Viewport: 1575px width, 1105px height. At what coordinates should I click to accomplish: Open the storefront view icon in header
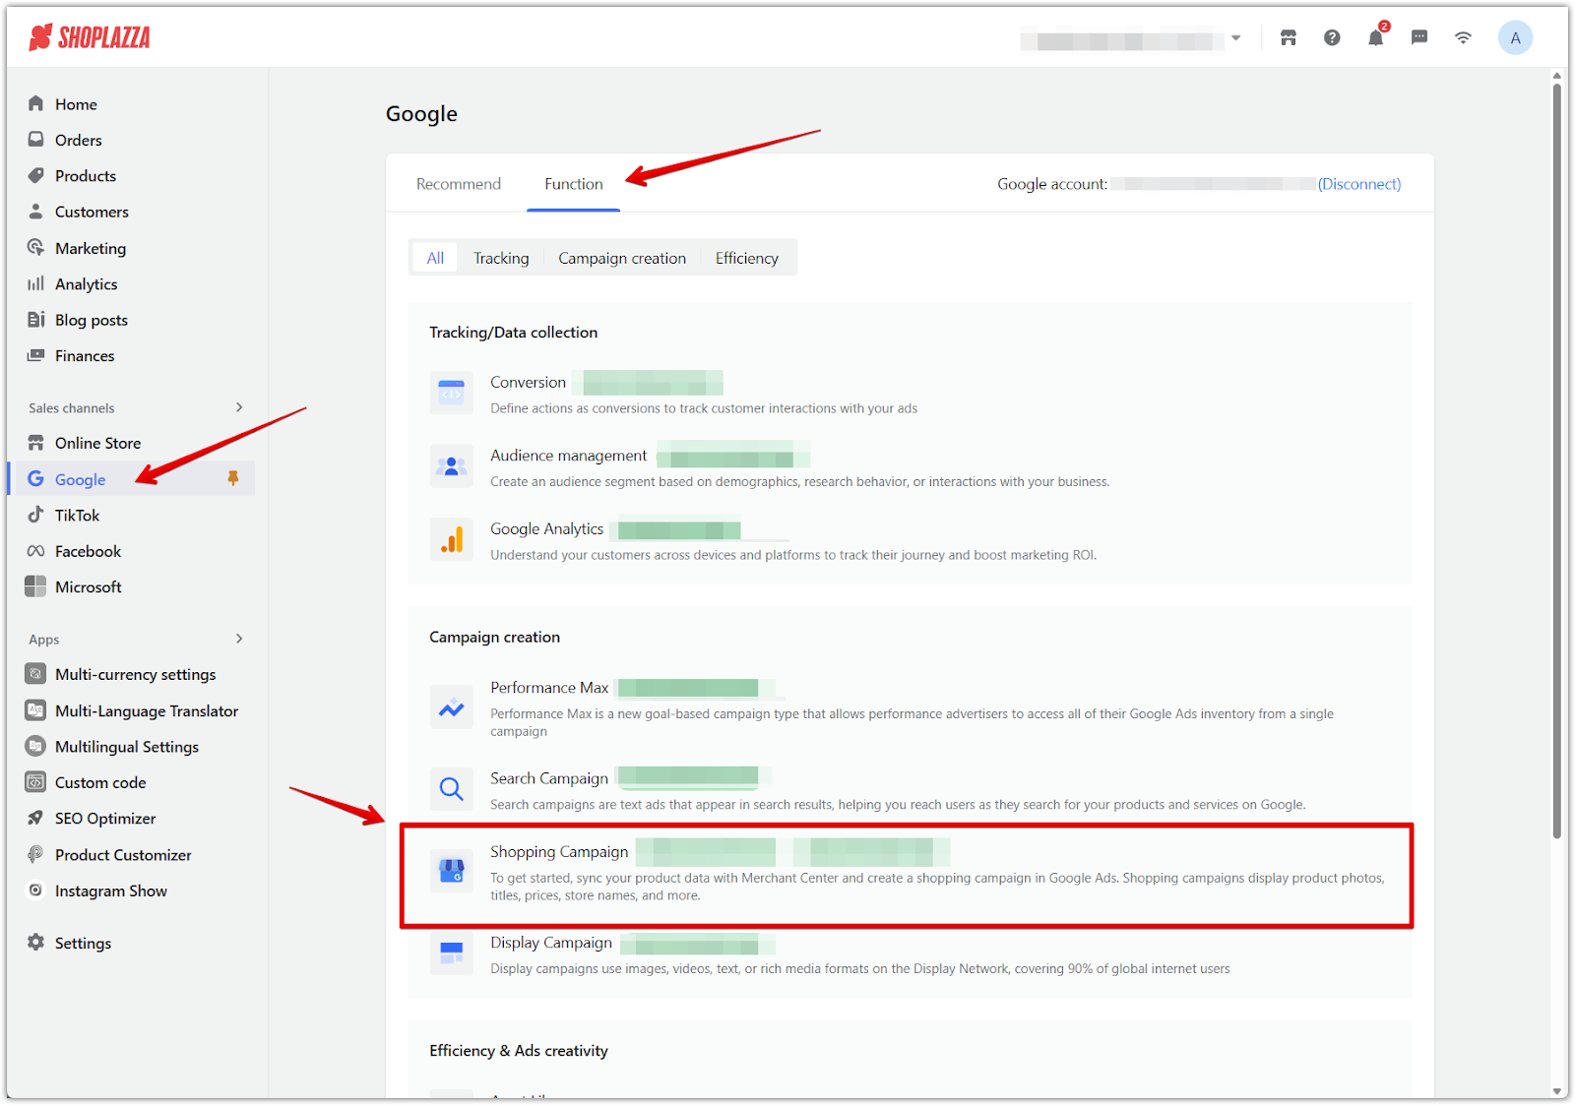tap(1289, 37)
